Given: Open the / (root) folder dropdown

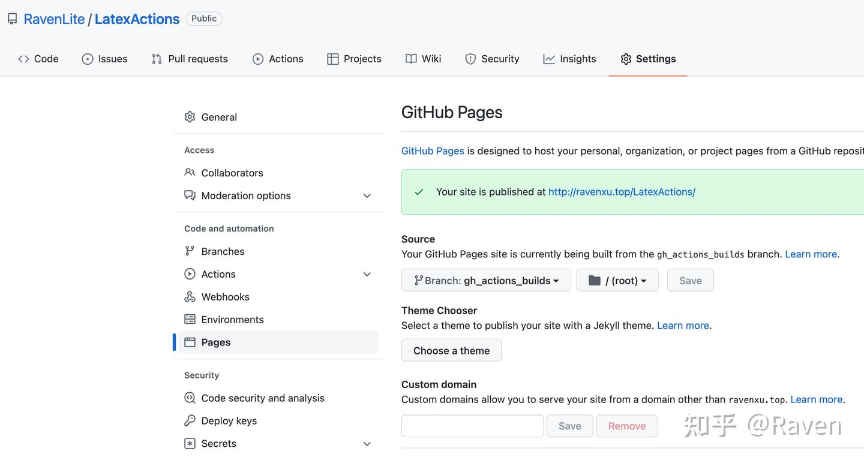Looking at the screenshot, I should click(617, 280).
